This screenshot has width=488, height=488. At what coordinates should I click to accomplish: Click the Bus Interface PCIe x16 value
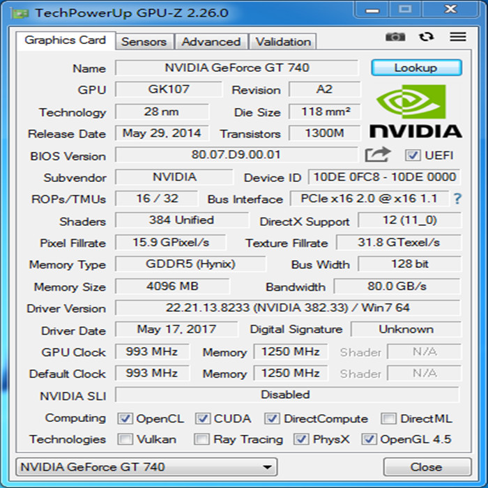click(x=369, y=199)
